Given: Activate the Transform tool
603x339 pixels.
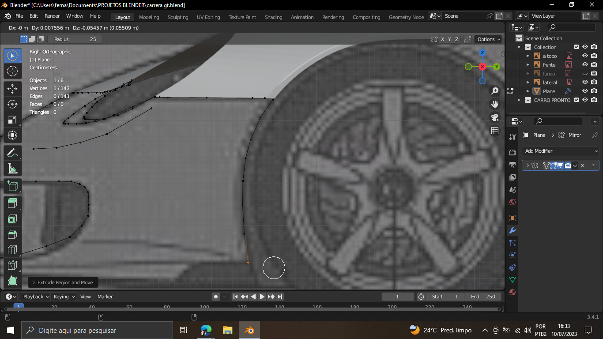Looking at the screenshot, I should point(12,135).
